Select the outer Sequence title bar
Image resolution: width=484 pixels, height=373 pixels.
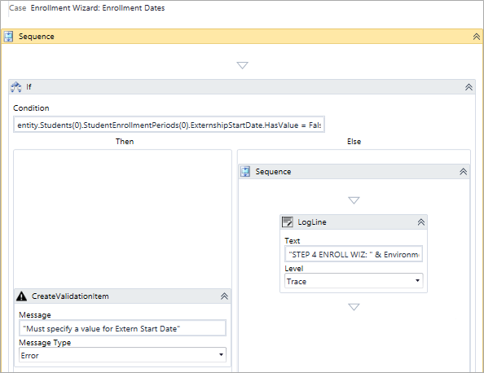click(242, 37)
